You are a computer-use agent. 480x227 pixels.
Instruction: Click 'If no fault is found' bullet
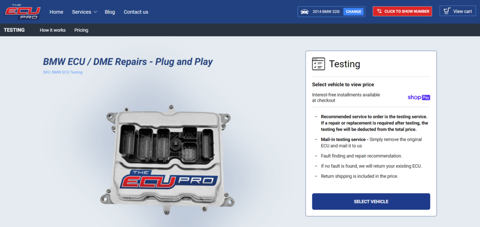click(x=371, y=166)
